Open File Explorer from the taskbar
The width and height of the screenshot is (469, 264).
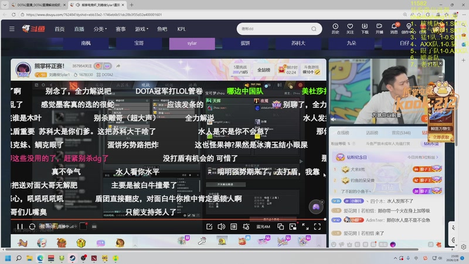click(x=29, y=258)
